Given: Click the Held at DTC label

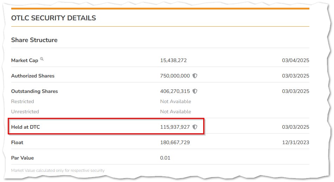Looking at the screenshot, I should coord(26,127).
